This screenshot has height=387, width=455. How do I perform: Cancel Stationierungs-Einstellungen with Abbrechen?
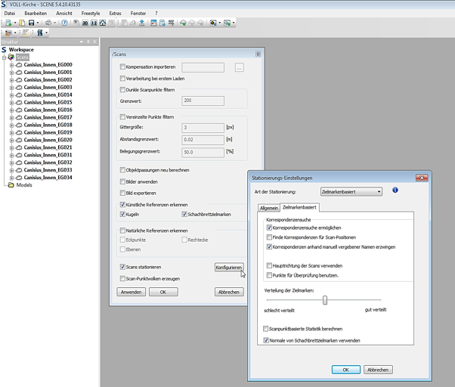(378, 370)
